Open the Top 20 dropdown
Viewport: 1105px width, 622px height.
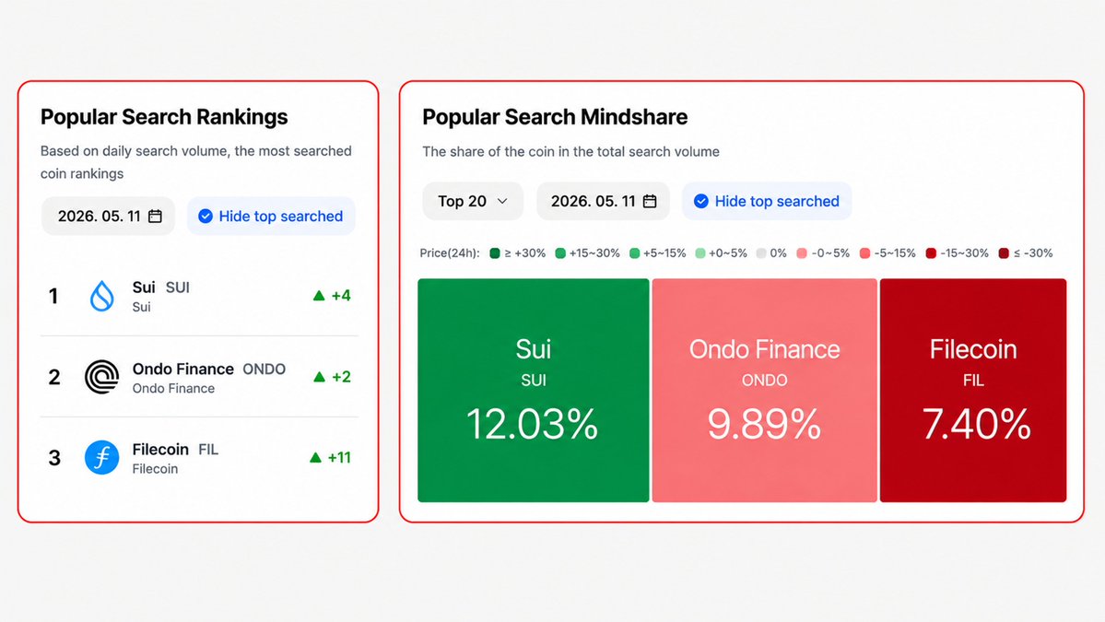tap(473, 202)
